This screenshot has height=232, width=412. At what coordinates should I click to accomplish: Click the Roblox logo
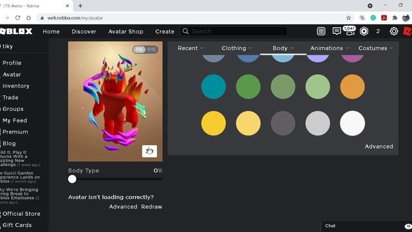16,32
